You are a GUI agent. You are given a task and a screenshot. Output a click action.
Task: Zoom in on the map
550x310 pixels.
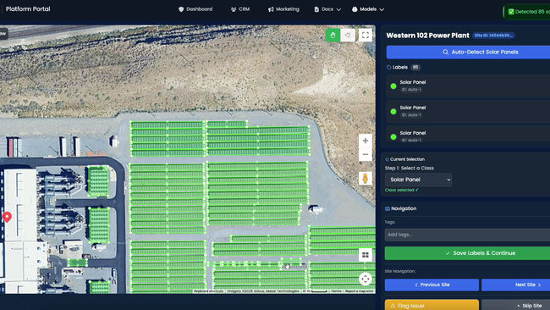point(366,141)
